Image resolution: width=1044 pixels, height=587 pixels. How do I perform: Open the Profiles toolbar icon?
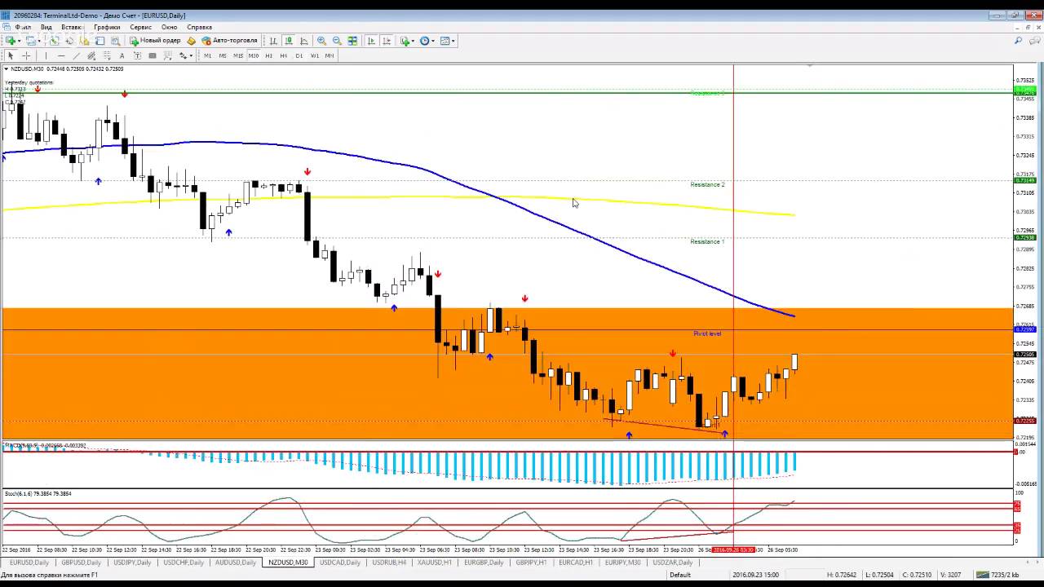(33, 41)
